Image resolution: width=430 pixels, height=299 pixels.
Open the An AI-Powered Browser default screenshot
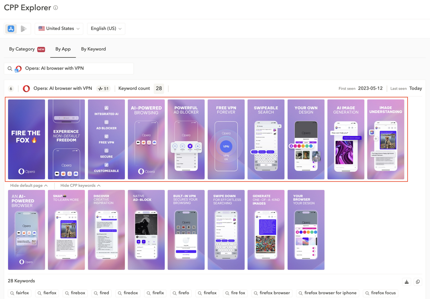pyautogui.click(x=27, y=230)
